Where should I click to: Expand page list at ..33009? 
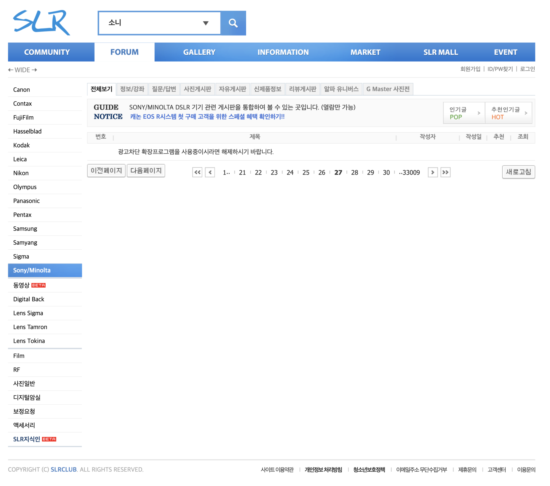click(410, 172)
